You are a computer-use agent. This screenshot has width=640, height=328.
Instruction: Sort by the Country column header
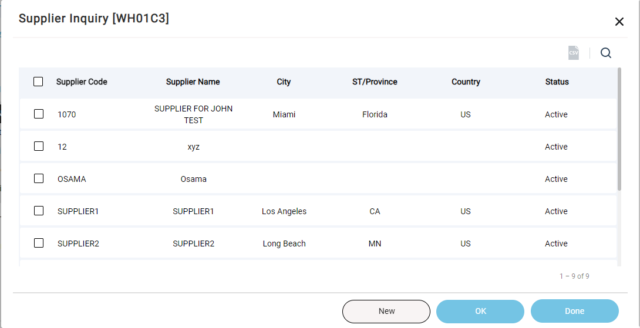pyautogui.click(x=466, y=82)
